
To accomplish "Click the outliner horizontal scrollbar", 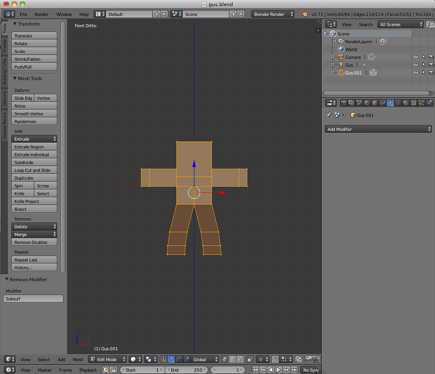I will [376, 93].
